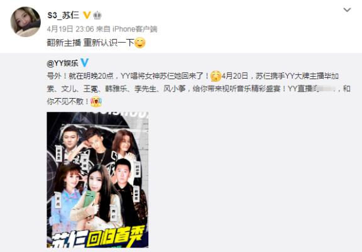
Task: Click the post text 翻新主播 重新认识一下
Action: (x=90, y=43)
